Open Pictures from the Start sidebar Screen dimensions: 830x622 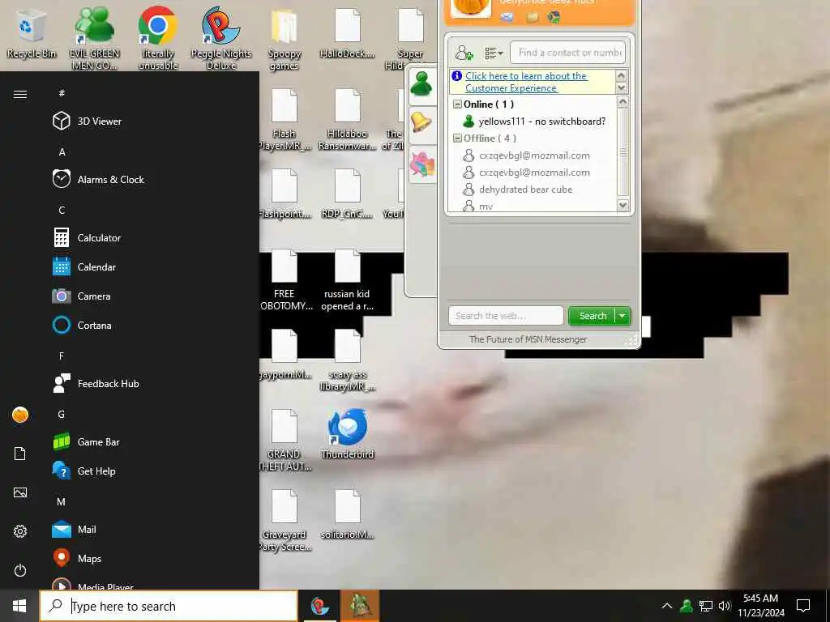tap(20, 492)
